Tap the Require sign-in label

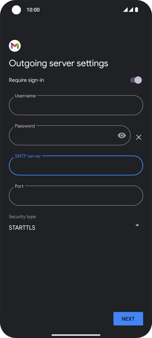pyautogui.click(x=26, y=80)
